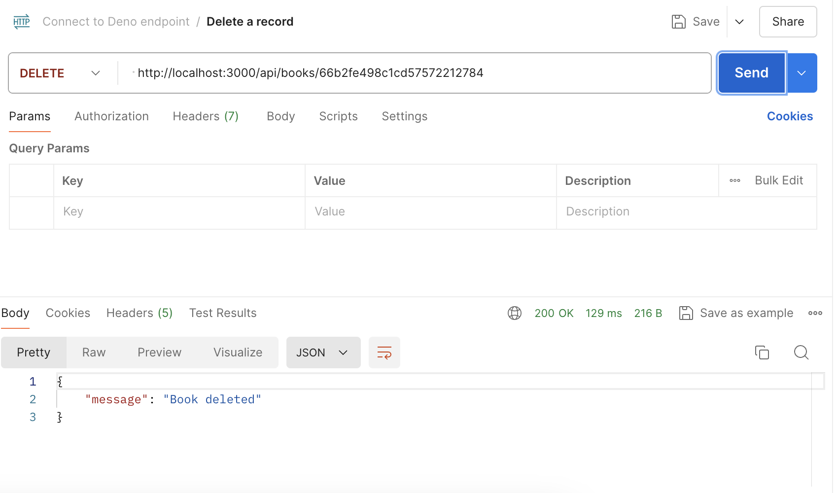Copy response body with copy icon

click(762, 352)
